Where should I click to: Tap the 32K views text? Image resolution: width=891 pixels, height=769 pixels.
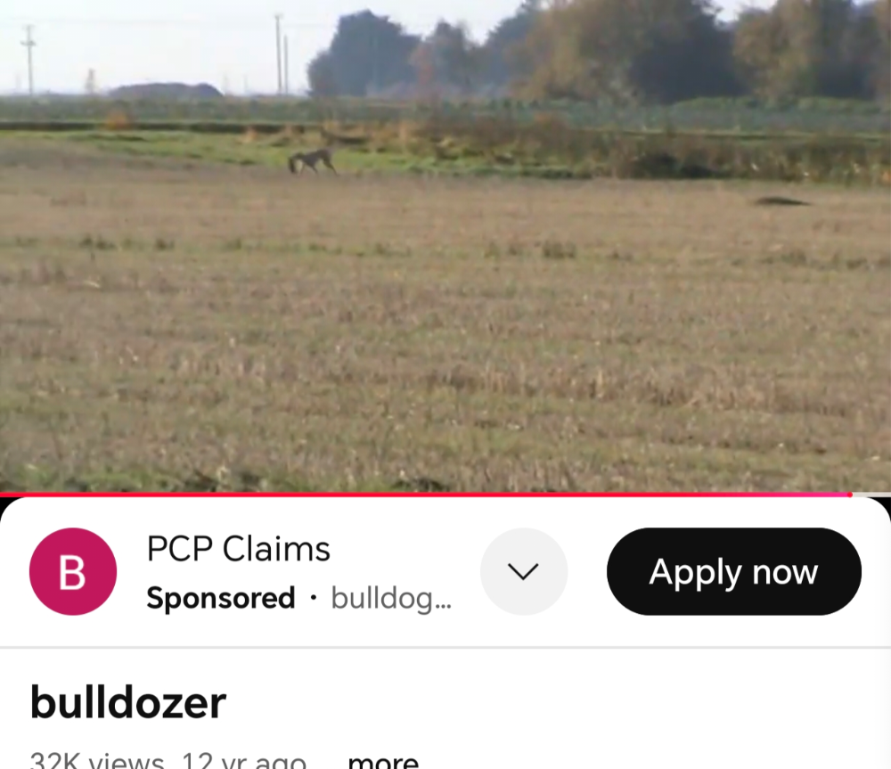[96, 760]
